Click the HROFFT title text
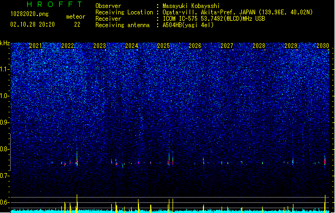 (x=55, y=4)
